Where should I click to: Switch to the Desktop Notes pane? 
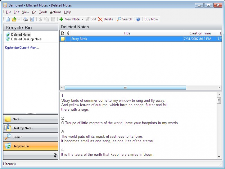31,128
